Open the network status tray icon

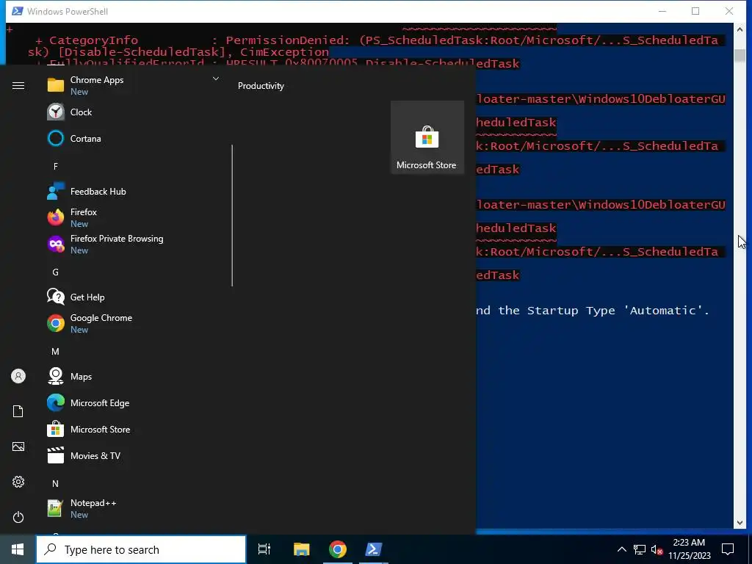[640, 549]
